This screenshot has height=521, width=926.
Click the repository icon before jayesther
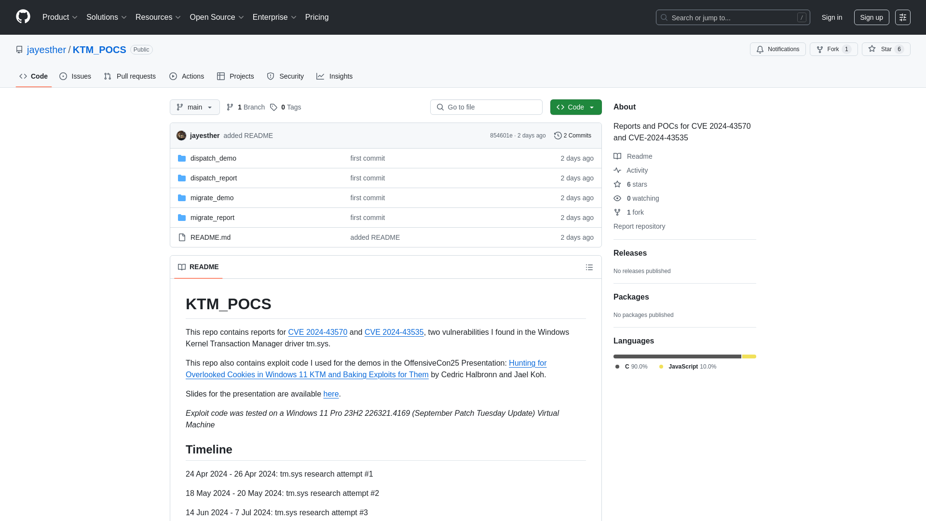coord(19,50)
